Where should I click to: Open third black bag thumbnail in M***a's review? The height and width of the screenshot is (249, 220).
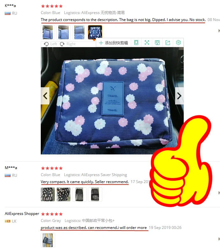coord(79,194)
